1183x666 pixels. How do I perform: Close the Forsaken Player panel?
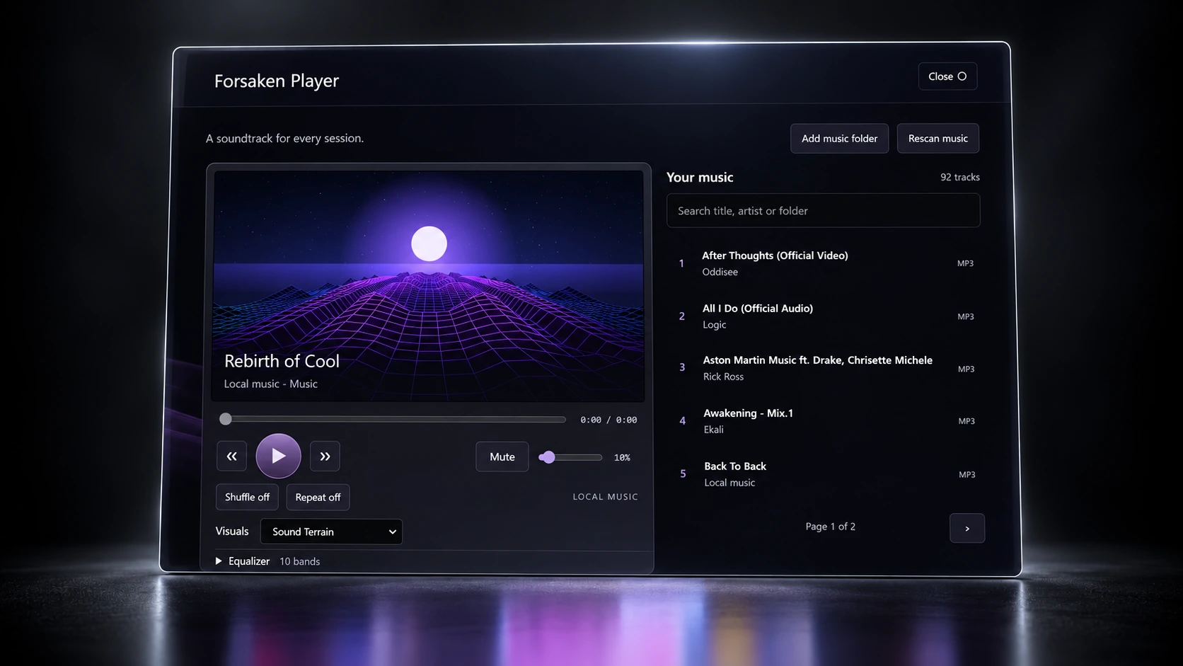(947, 76)
